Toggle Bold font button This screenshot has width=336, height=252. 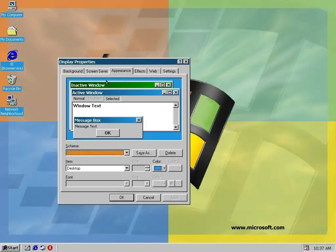(x=172, y=184)
